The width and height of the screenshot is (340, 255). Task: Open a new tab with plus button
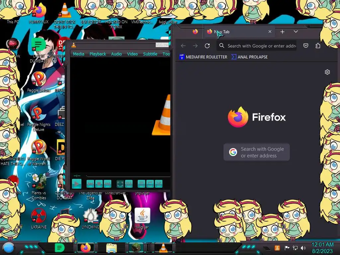pos(282,32)
